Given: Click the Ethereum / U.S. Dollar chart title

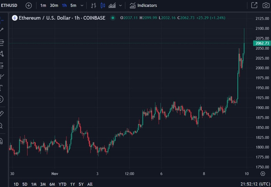Looking at the screenshot, I should 62,18.
